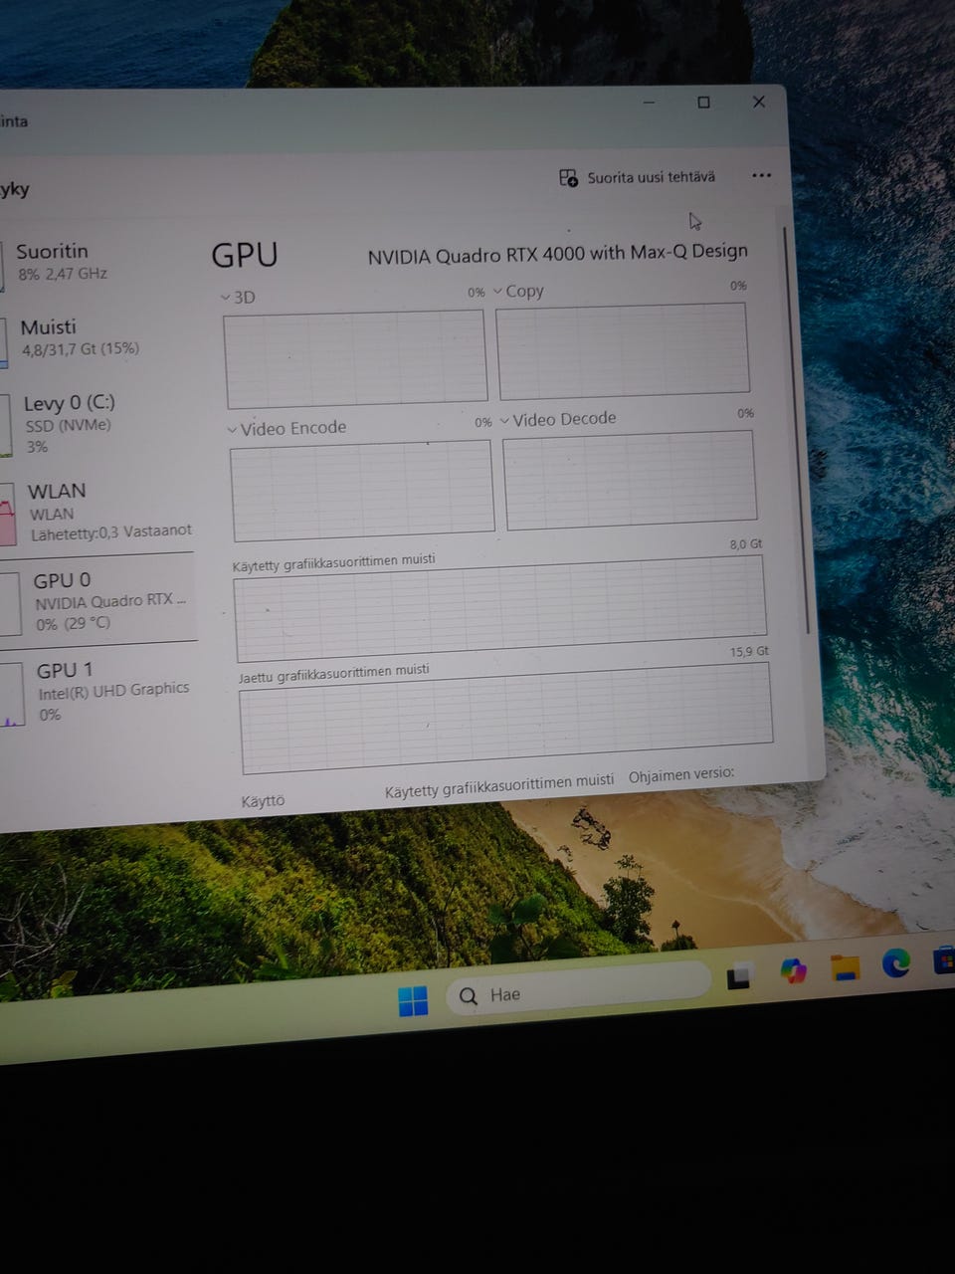Image resolution: width=955 pixels, height=1274 pixels.
Task: Open Task View from the taskbar
Action: 738,977
